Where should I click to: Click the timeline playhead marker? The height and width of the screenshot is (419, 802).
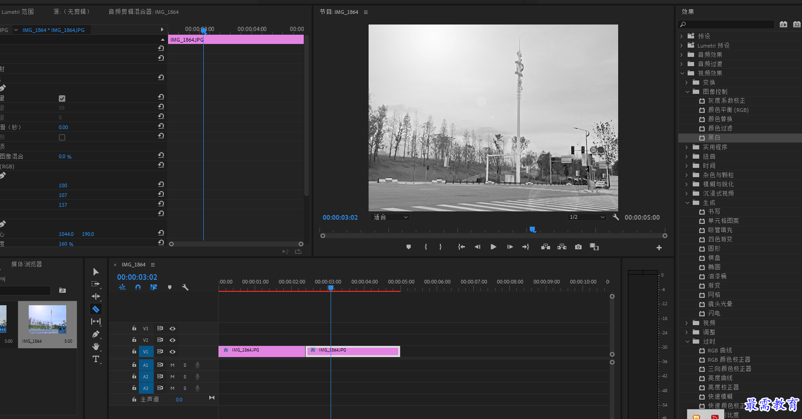click(x=331, y=288)
